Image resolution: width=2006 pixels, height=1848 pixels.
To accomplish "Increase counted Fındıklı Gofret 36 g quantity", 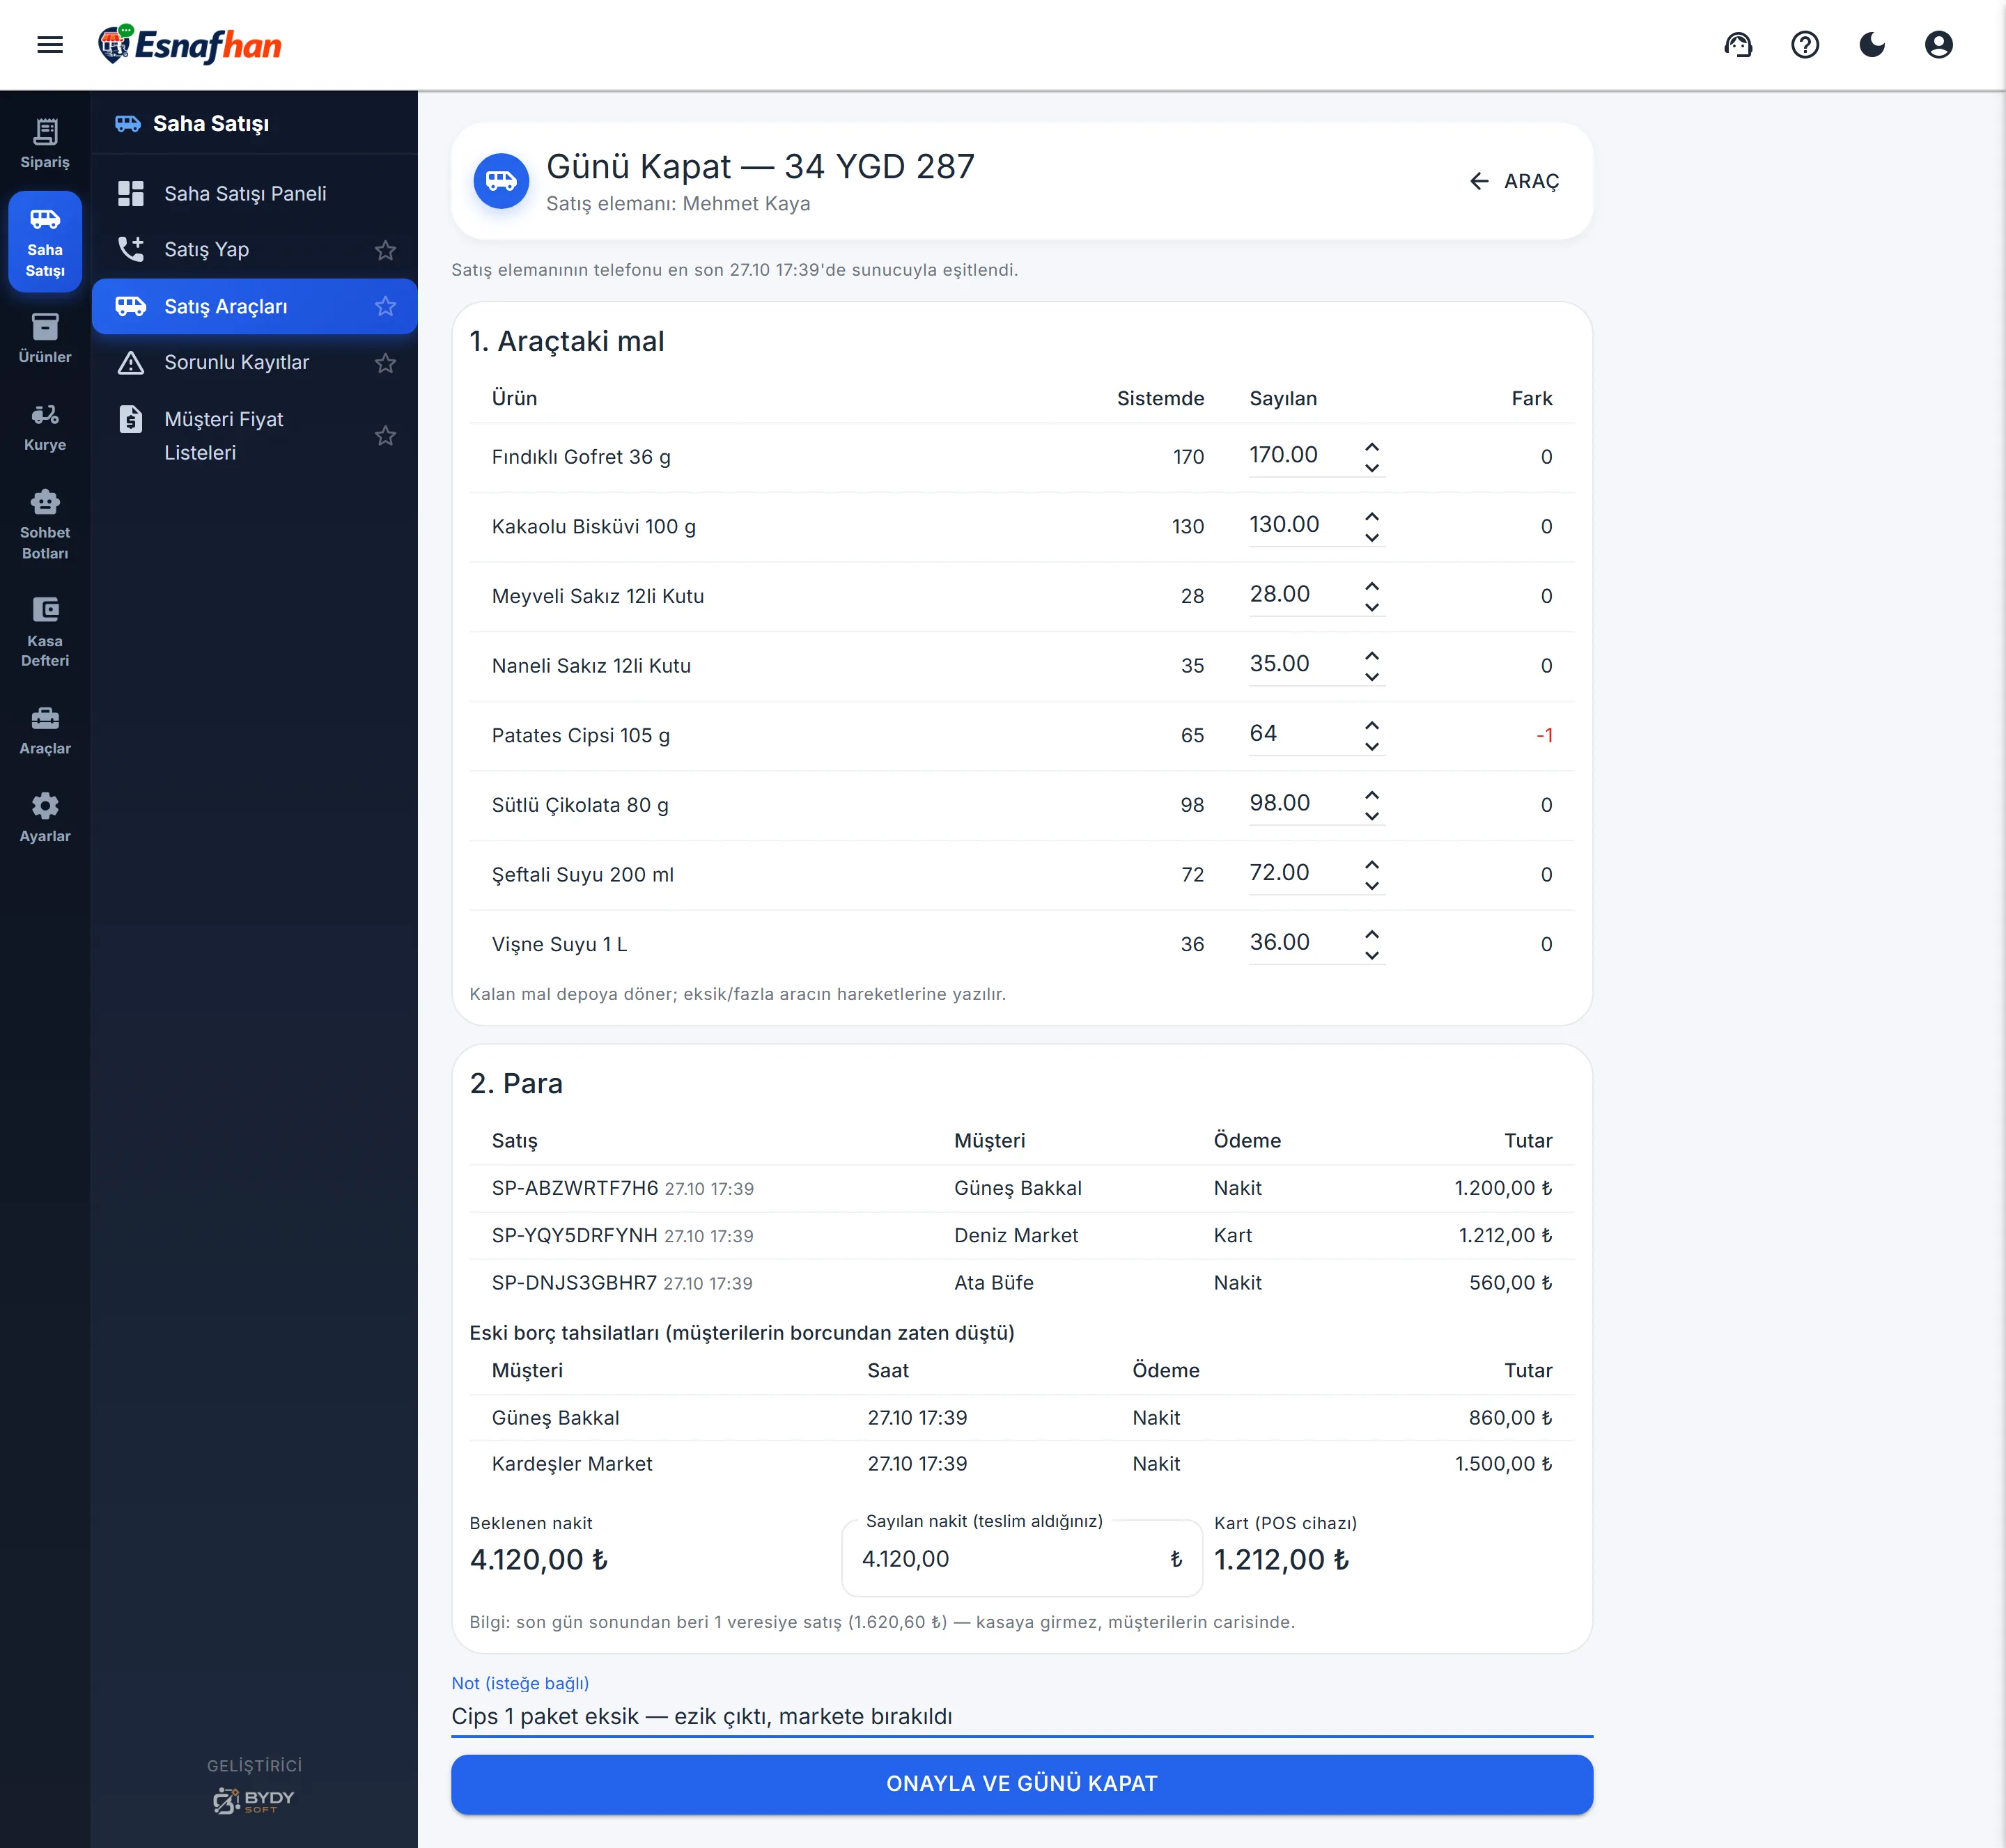I will click(x=1371, y=446).
